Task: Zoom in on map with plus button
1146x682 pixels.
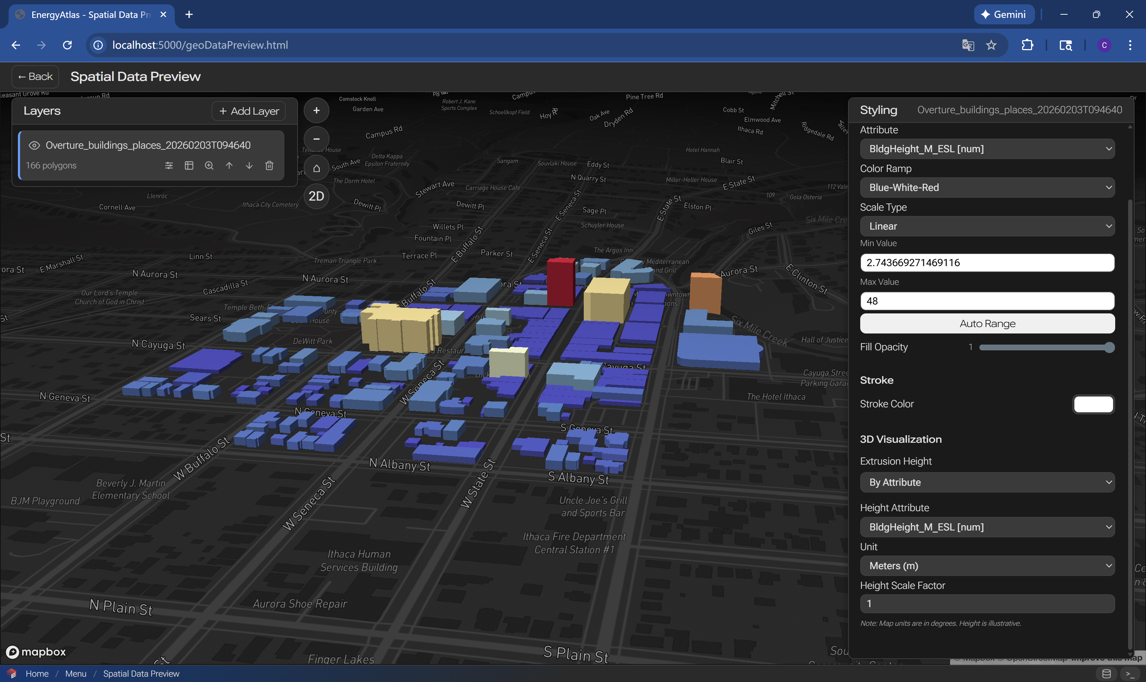Action: point(316,110)
